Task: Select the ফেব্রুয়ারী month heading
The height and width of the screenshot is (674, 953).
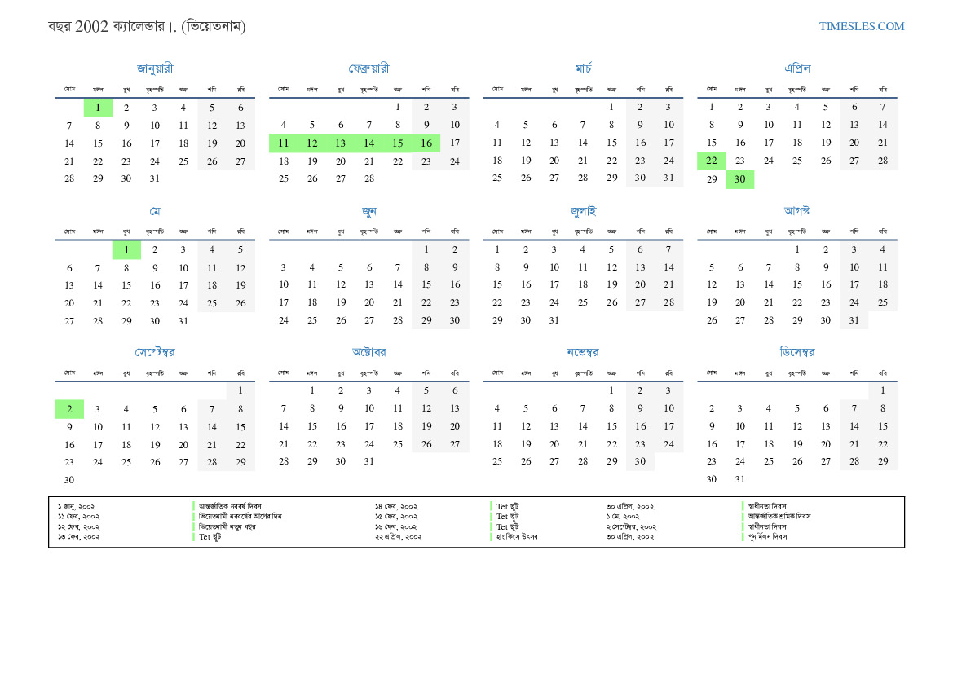Action: pos(369,68)
